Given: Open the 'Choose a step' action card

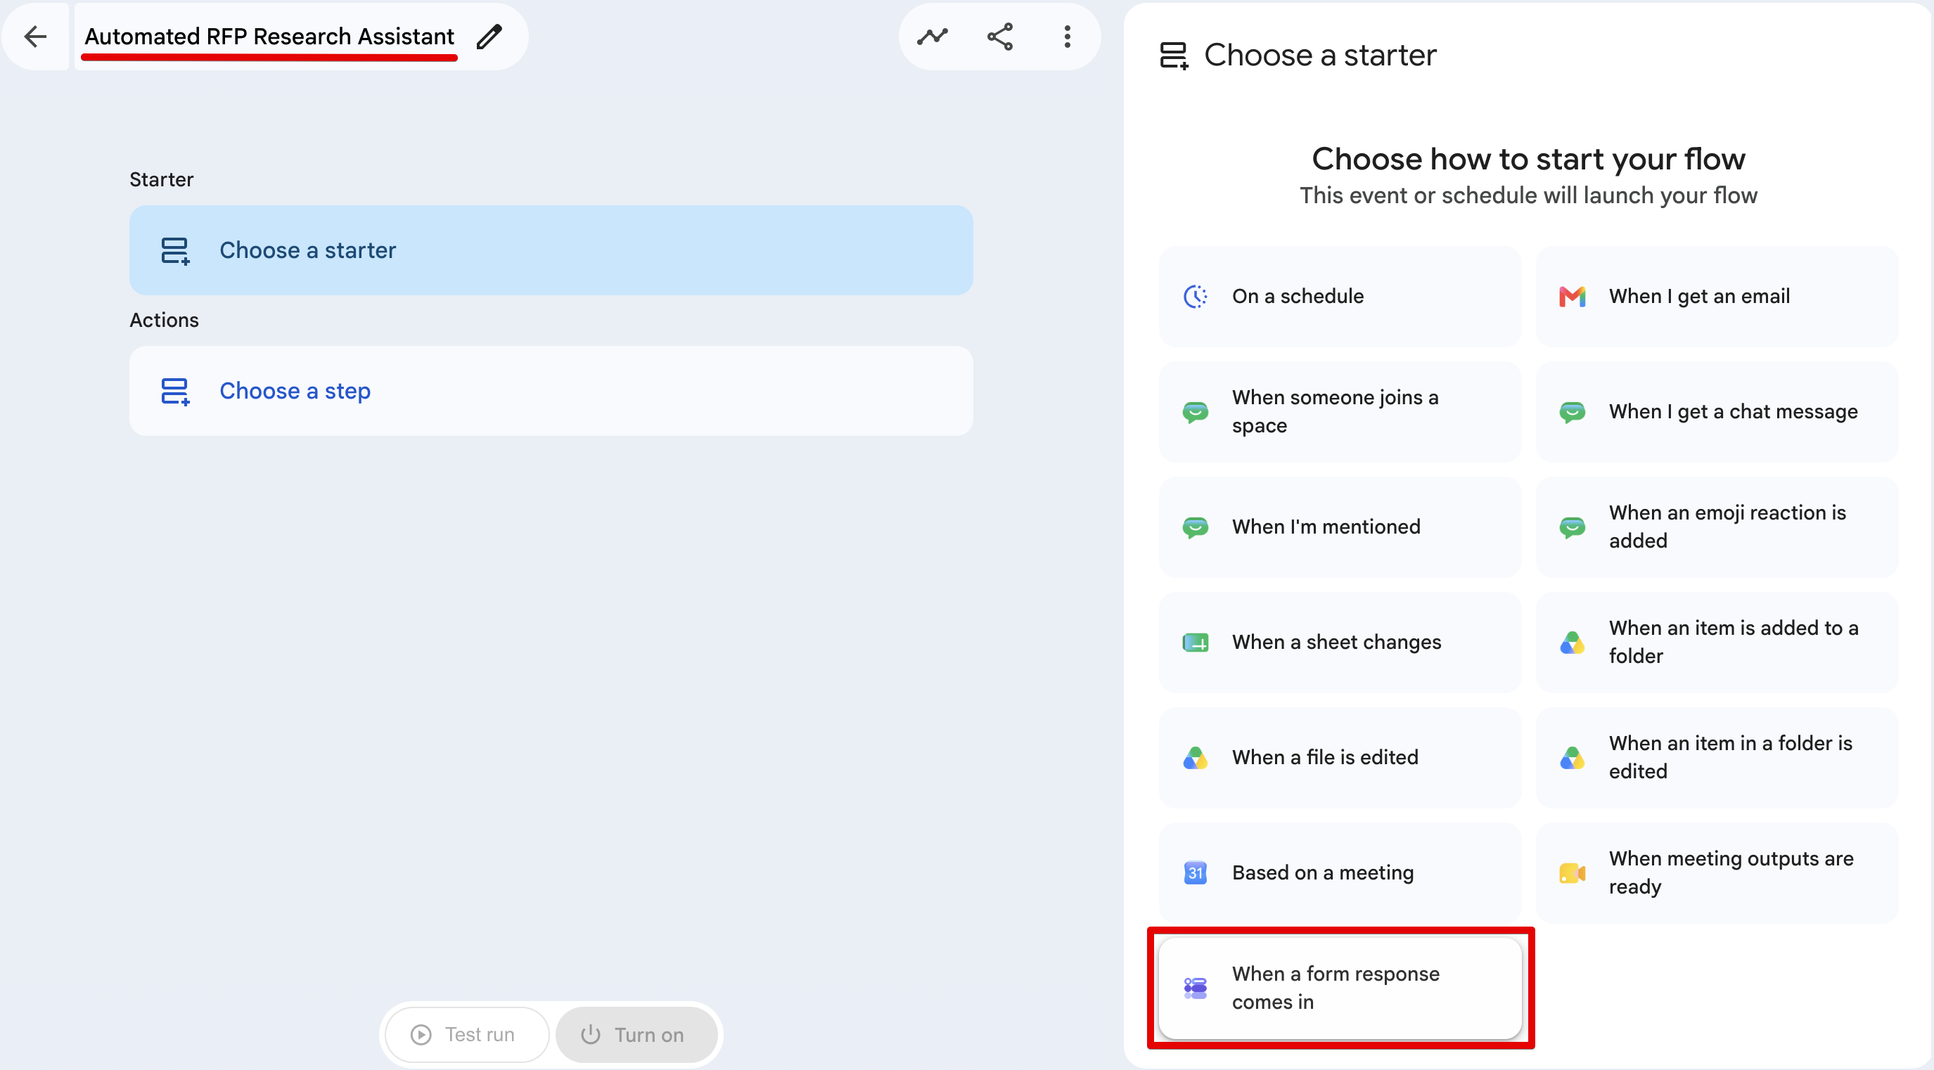Looking at the screenshot, I should tap(551, 391).
